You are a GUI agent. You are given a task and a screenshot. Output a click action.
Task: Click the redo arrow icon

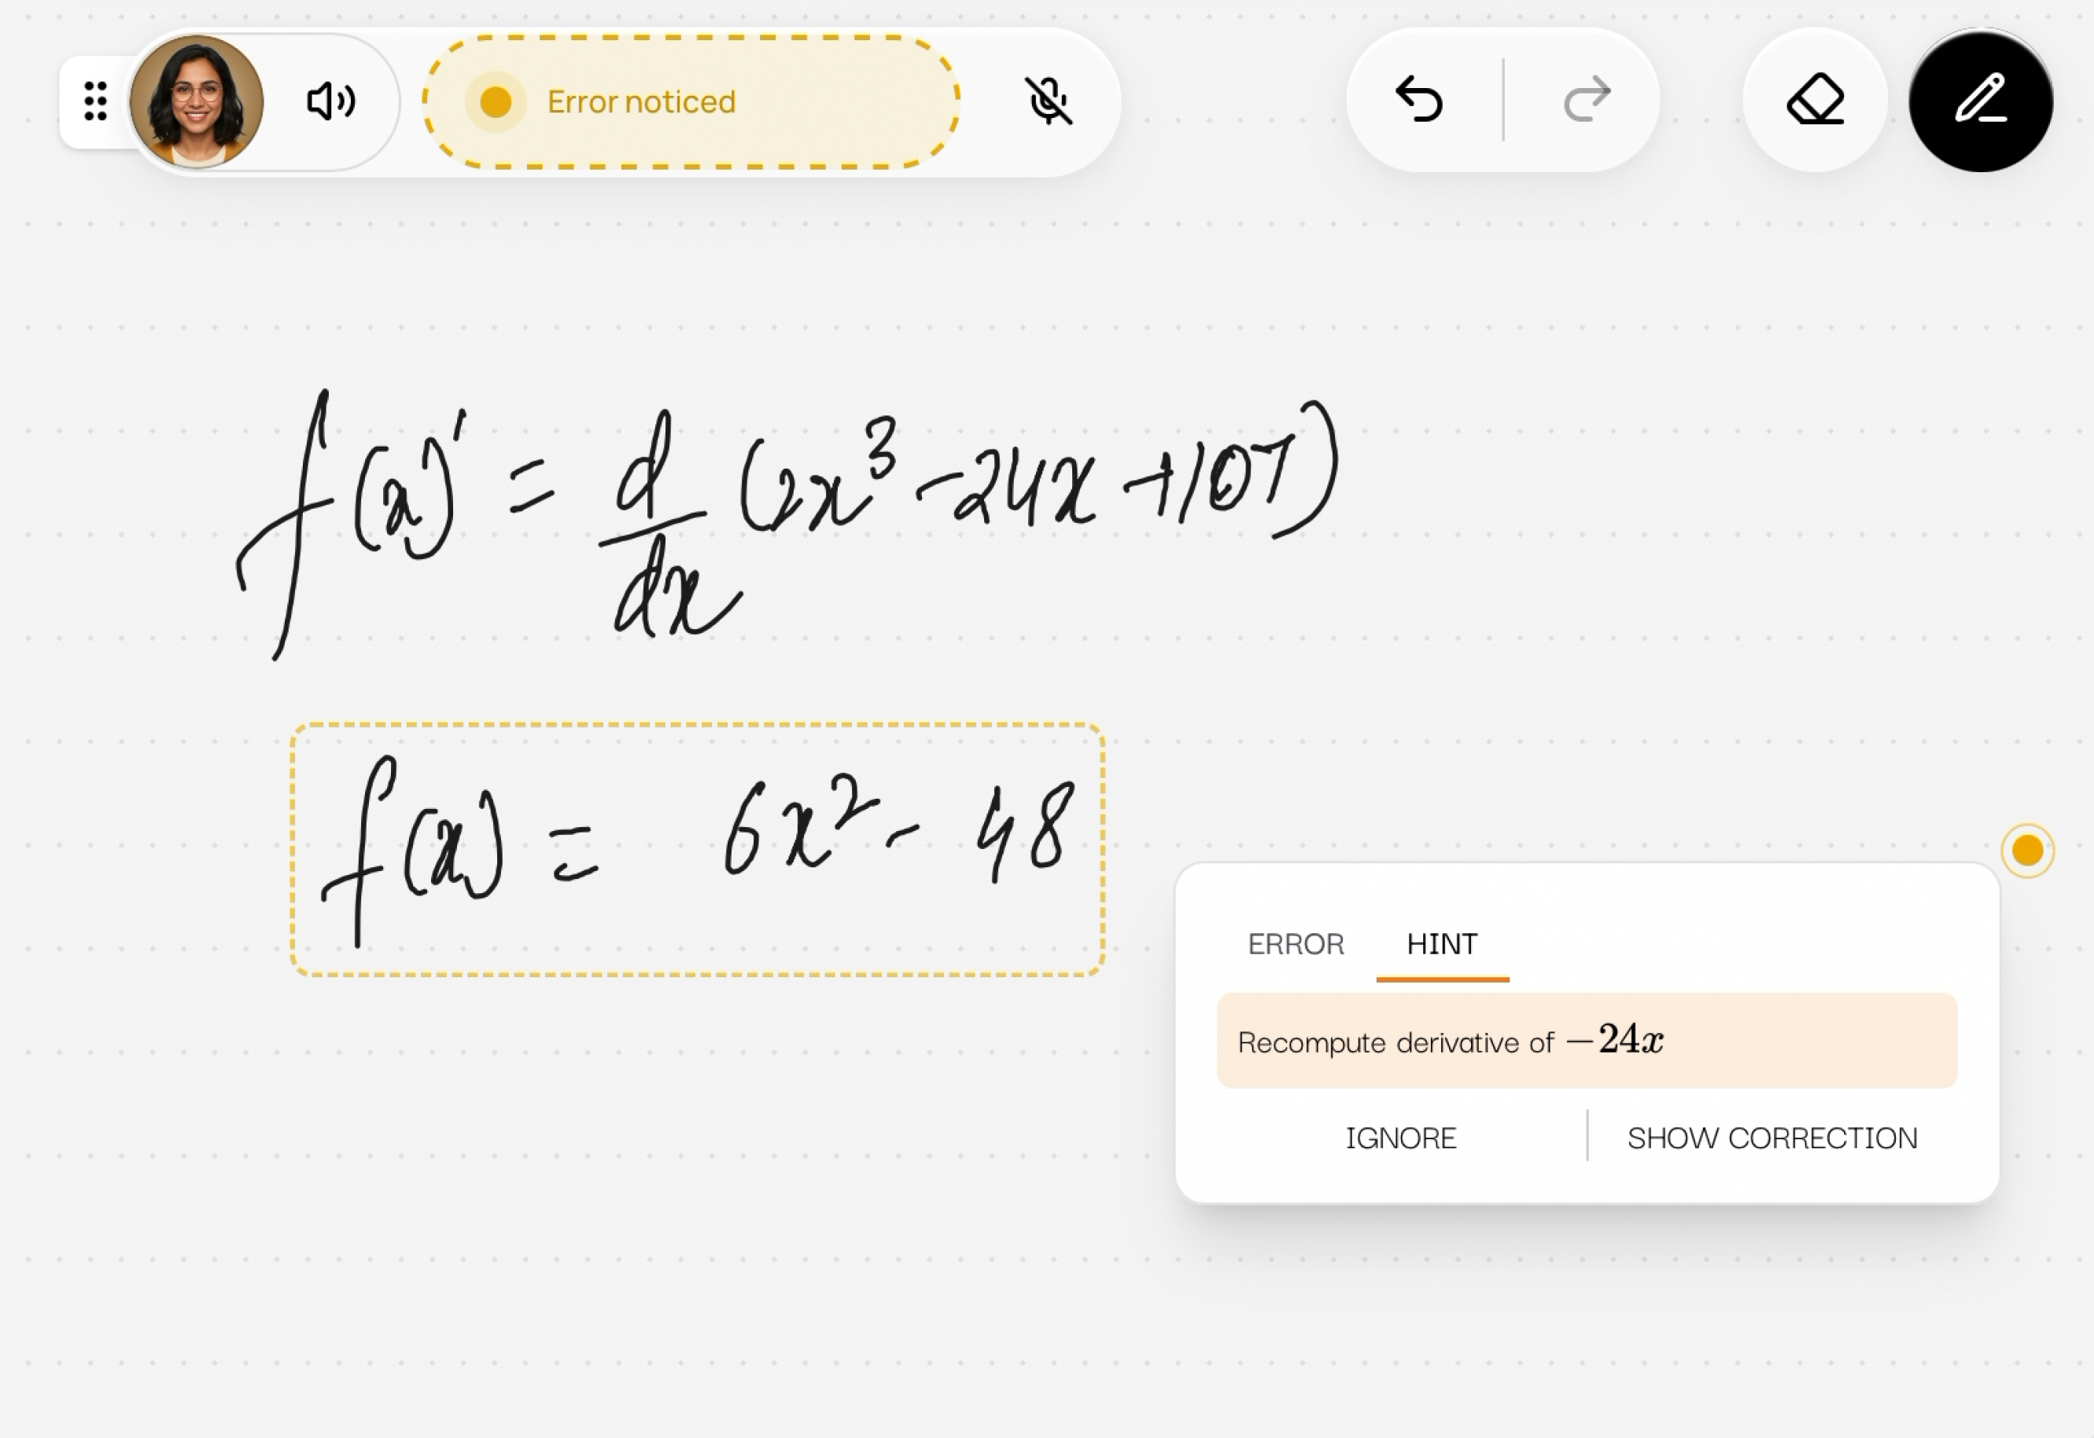point(1587,99)
